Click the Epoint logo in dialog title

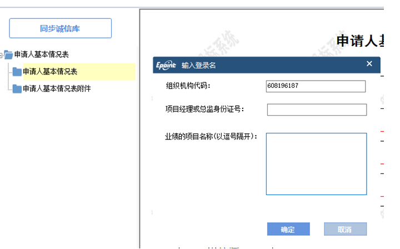click(166, 65)
